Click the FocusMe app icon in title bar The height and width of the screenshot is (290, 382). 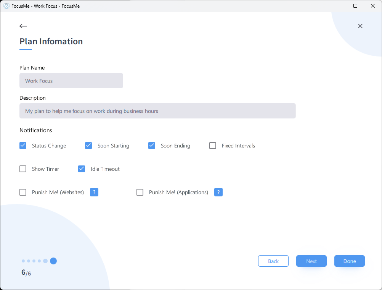pos(6,6)
